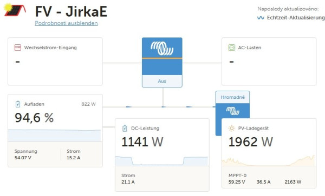
Task: Click the Victron inverter logo tile
Action: click(162, 56)
